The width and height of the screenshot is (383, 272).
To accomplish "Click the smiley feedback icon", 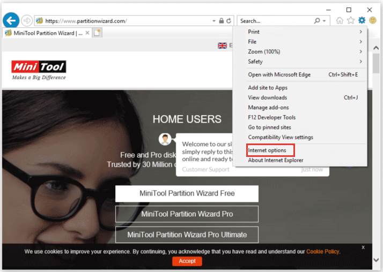I will [x=373, y=20].
